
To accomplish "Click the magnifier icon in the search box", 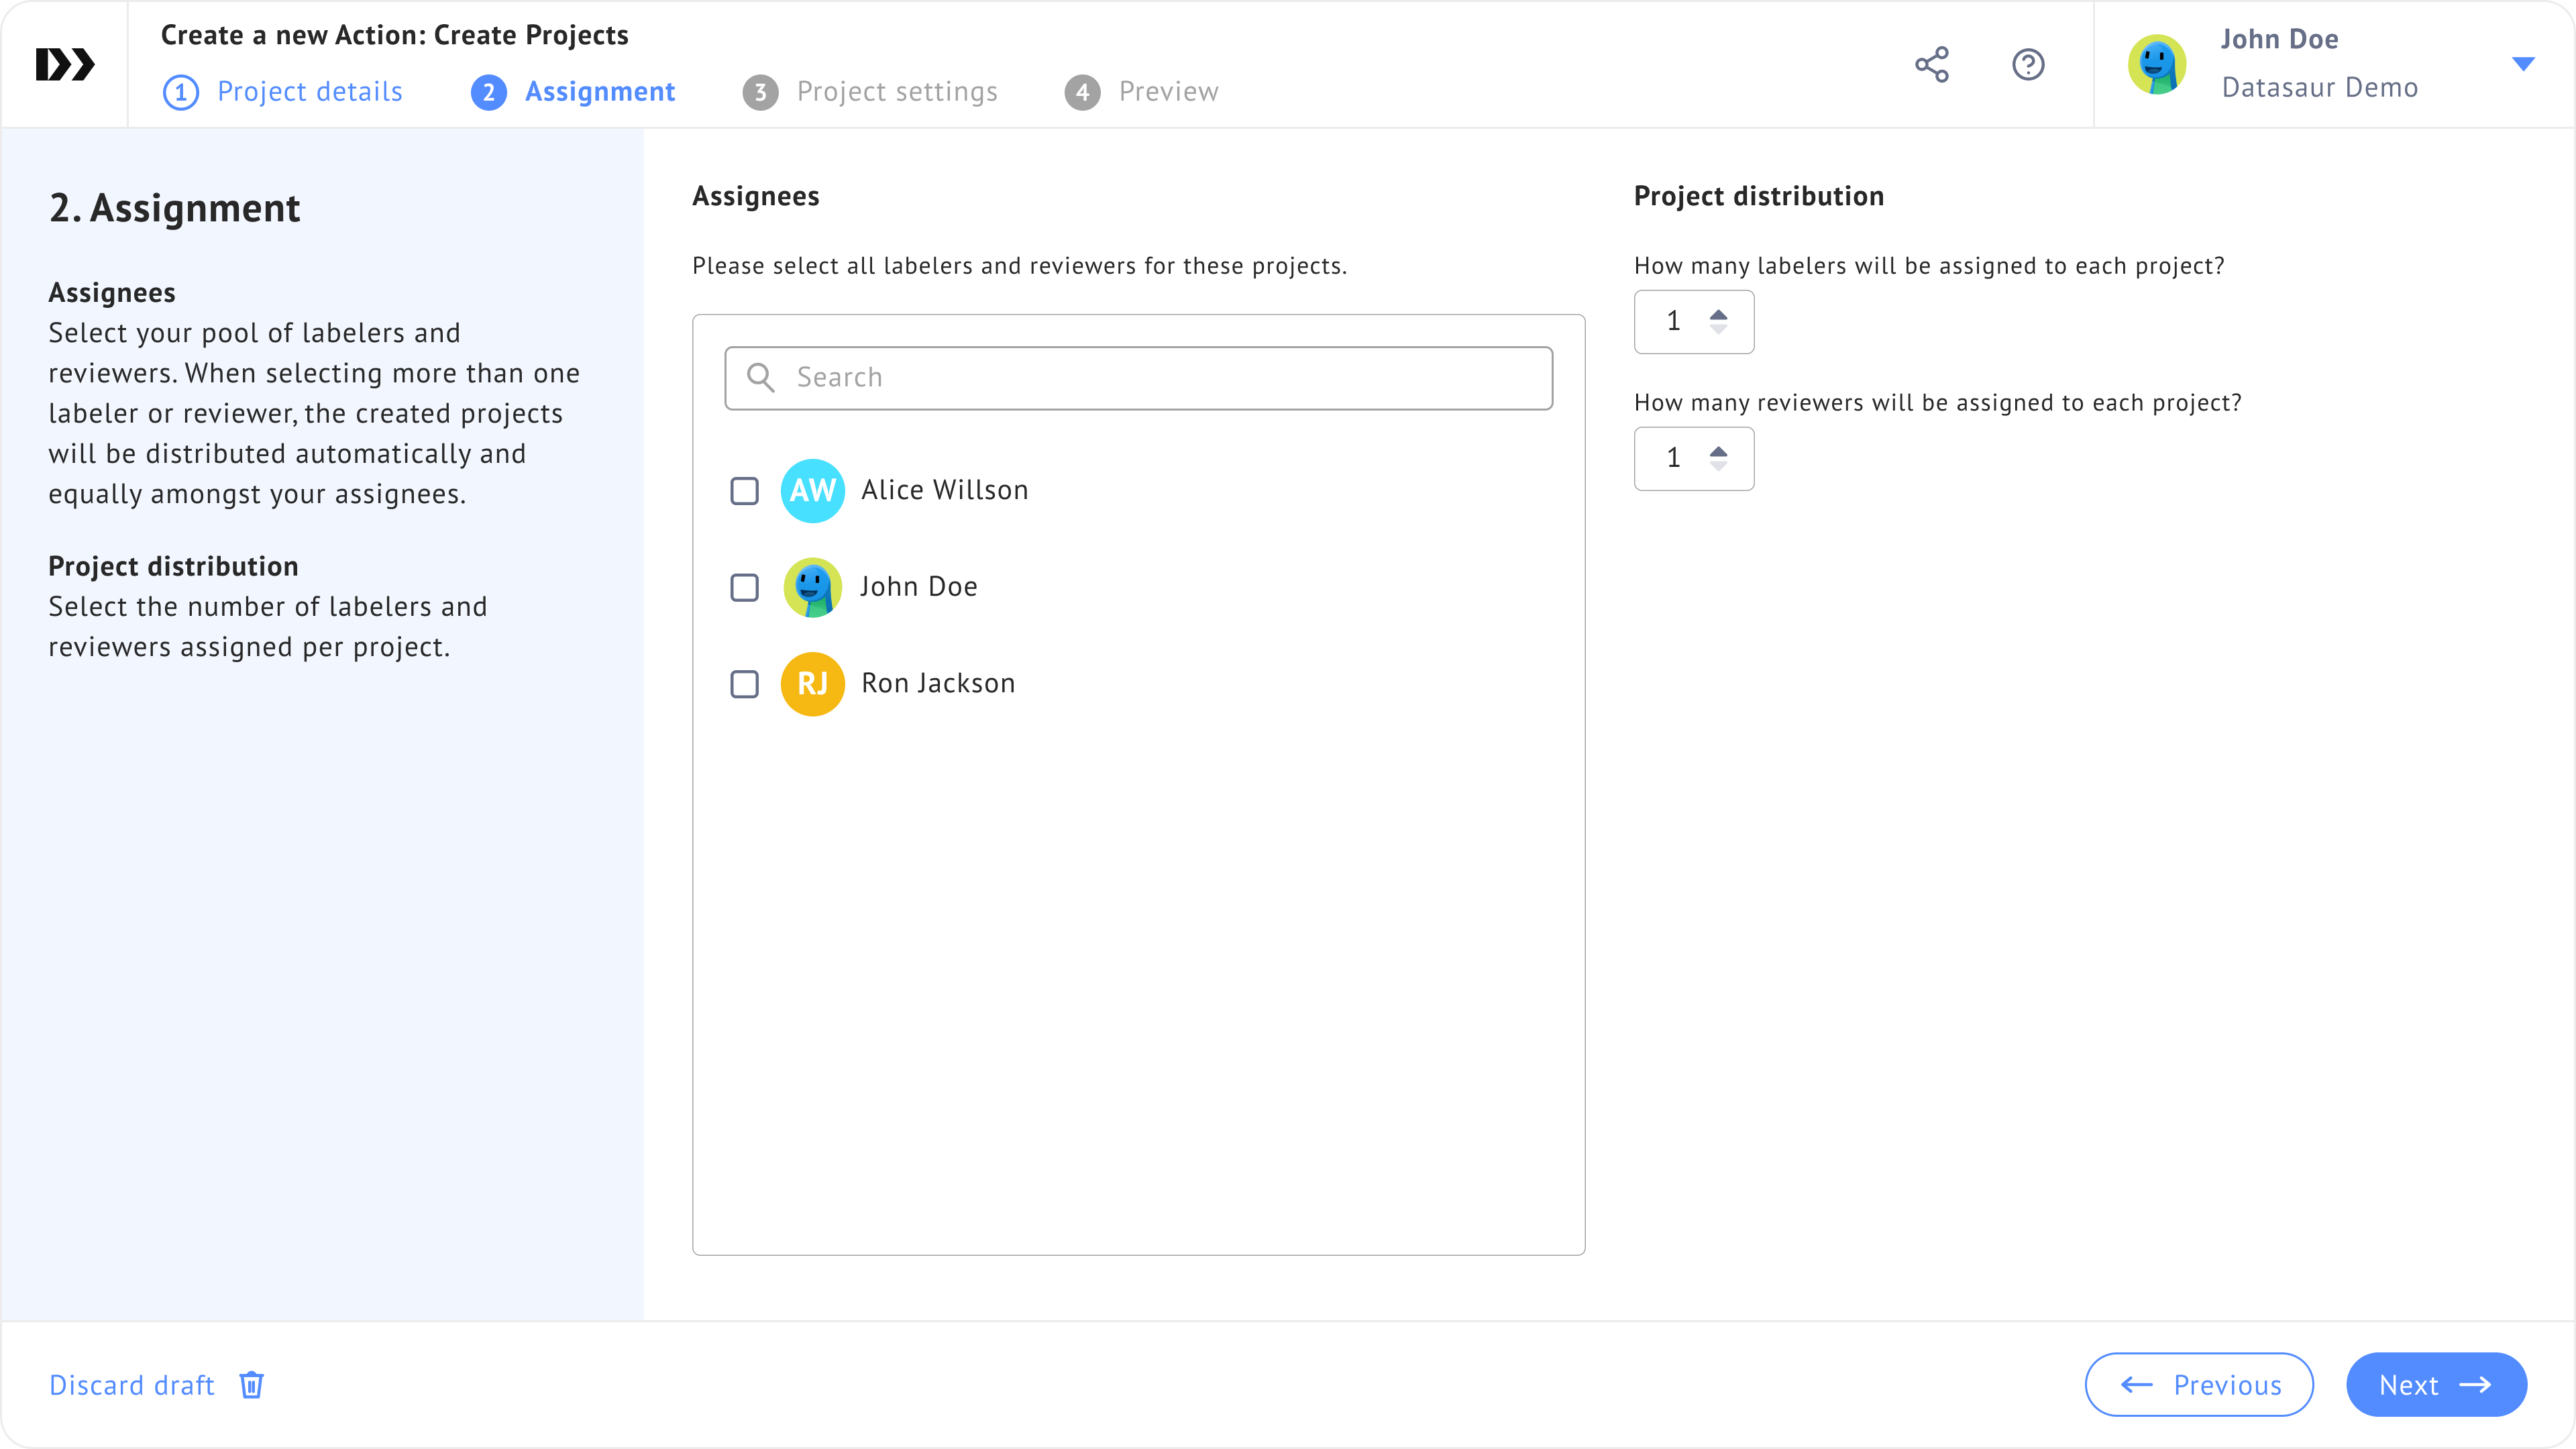I will 761,377.
